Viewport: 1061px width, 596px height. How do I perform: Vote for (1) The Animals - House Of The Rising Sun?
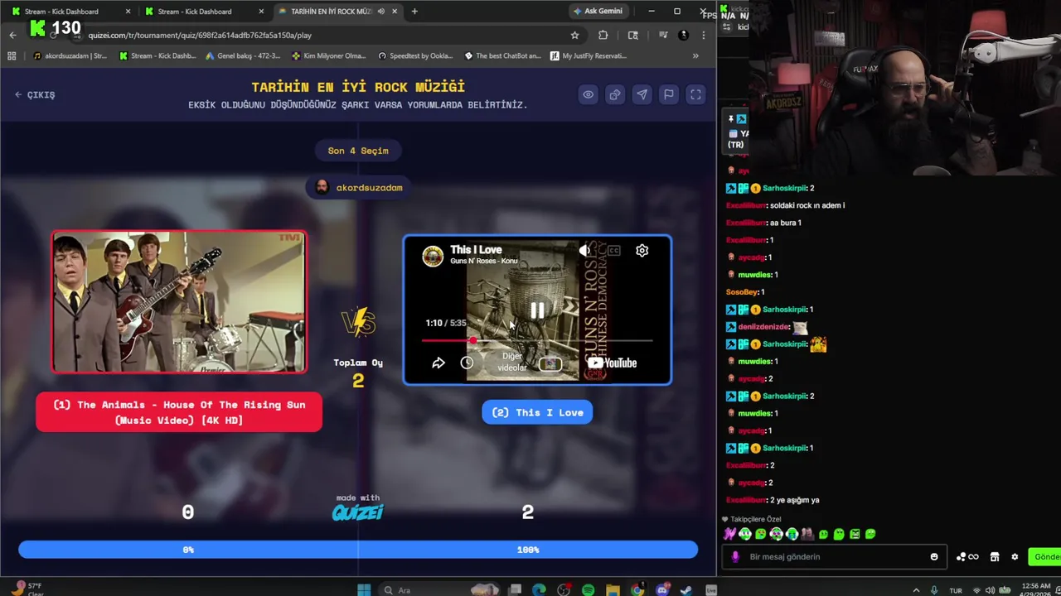pos(179,412)
